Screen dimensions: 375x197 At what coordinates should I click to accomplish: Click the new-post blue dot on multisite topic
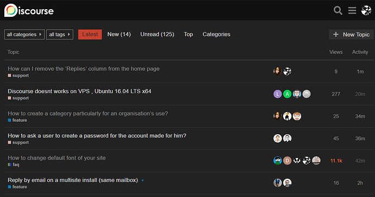(142, 180)
